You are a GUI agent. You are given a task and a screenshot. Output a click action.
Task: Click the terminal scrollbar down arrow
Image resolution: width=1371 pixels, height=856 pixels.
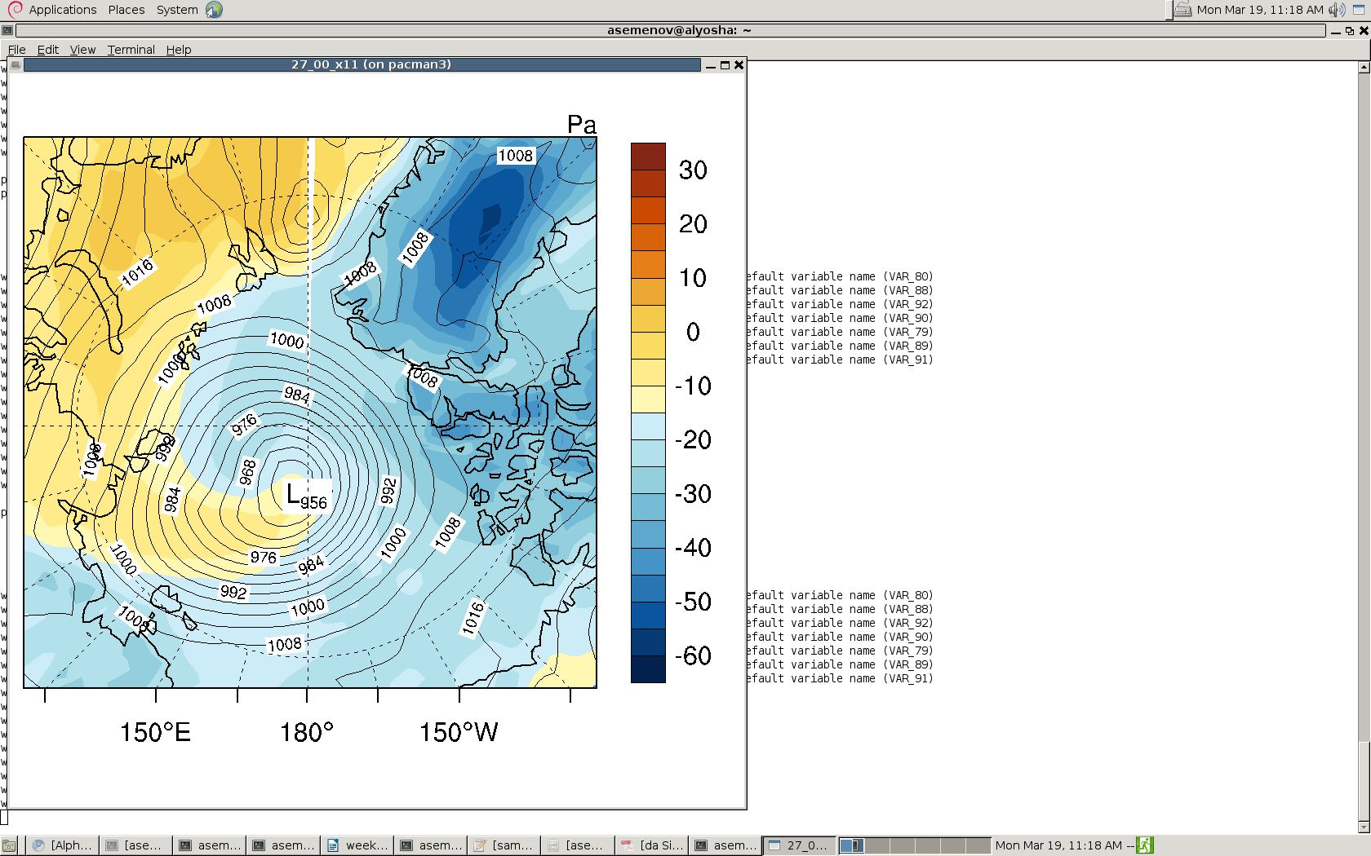pos(1364,827)
